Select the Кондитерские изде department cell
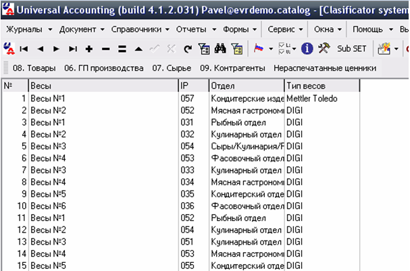Image resolution: width=410 pixels, height=271 pixels. tap(247, 99)
